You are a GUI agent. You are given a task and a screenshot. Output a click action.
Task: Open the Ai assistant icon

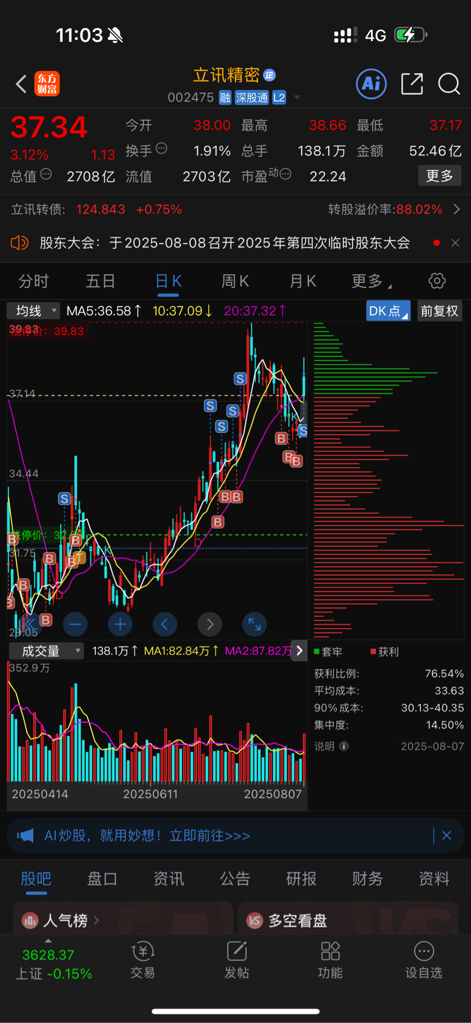coord(371,83)
